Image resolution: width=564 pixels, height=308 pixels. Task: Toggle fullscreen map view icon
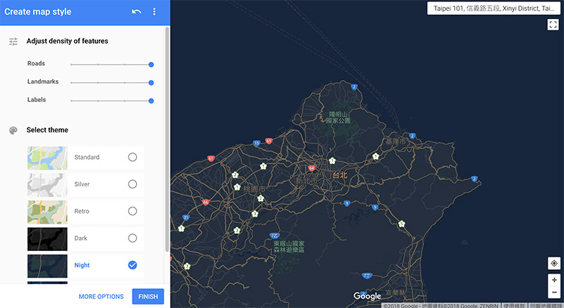tap(553, 25)
